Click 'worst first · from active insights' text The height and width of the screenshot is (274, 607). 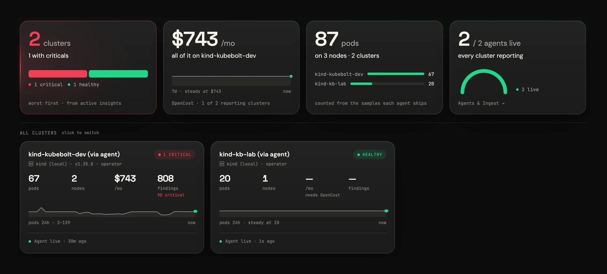(75, 103)
